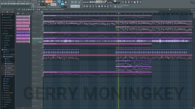The width and height of the screenshot is (195, 109).
Task: Open the PATTERNS menu
Action: pos(13,4)
